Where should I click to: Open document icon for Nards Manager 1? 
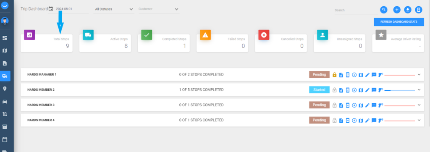(x=341, y=75)
